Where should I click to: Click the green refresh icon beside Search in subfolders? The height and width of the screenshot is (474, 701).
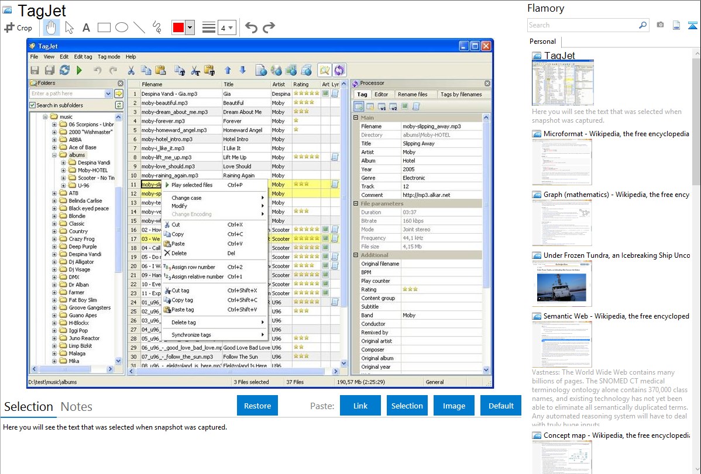119,105
